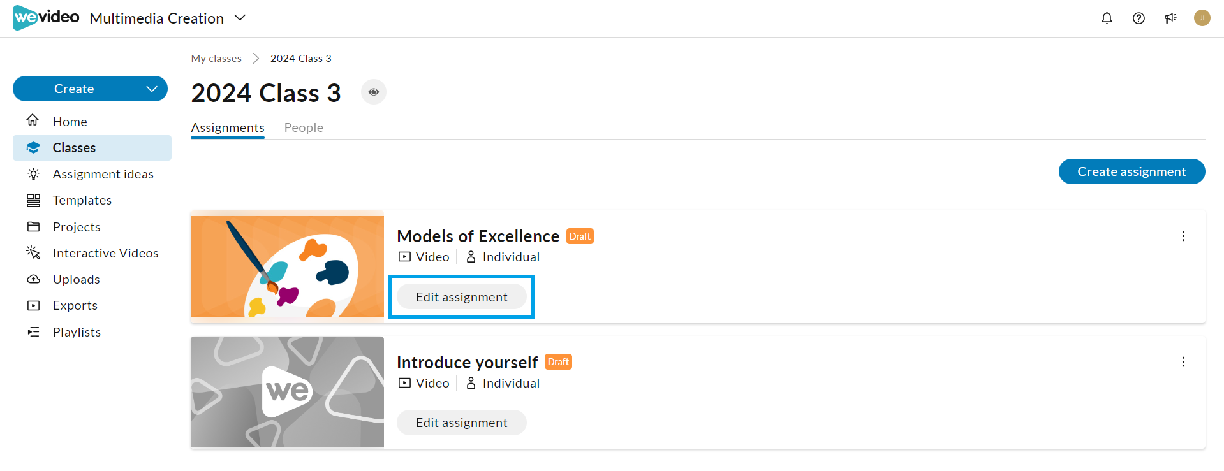Screen dimensions: 1224x471
Task: View Exports via the sidebar icon
Action: (33, 305)
